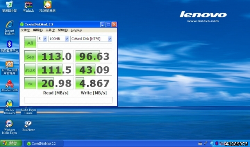Start the 4K benchmark test

pos(30,83)
